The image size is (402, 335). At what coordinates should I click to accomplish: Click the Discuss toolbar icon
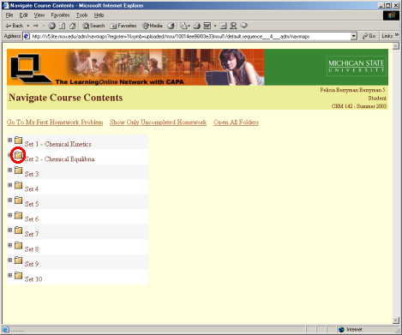(224, 26)
